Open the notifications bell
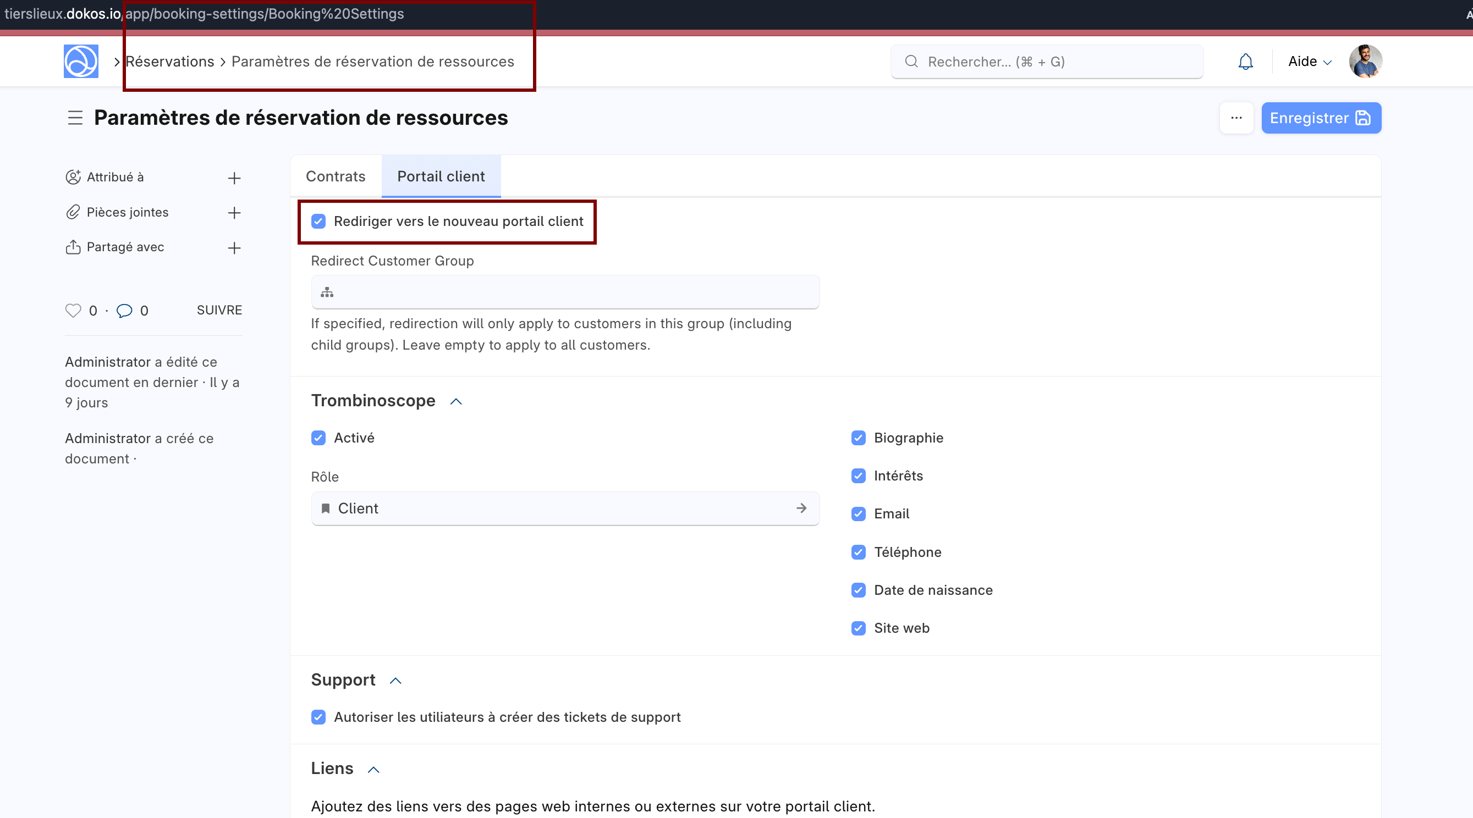Viewport: 1473px width, 818px height. [x=1245, y=61]
